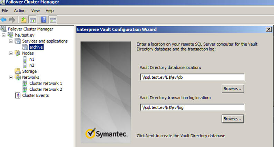
Task: Click the transaction log location field
Action: pos(192,108)
